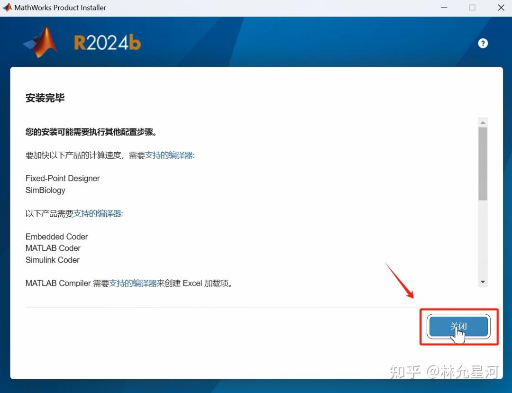Open the first 支持的编译器 link about speeding up products
512x393 pixels.
coord(169,155)
